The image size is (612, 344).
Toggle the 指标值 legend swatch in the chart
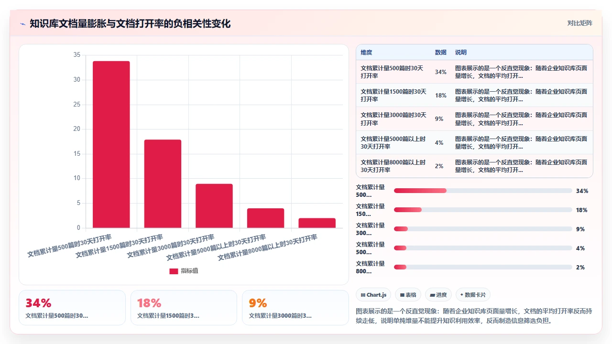pyautogui.click(x=174, y=271)
